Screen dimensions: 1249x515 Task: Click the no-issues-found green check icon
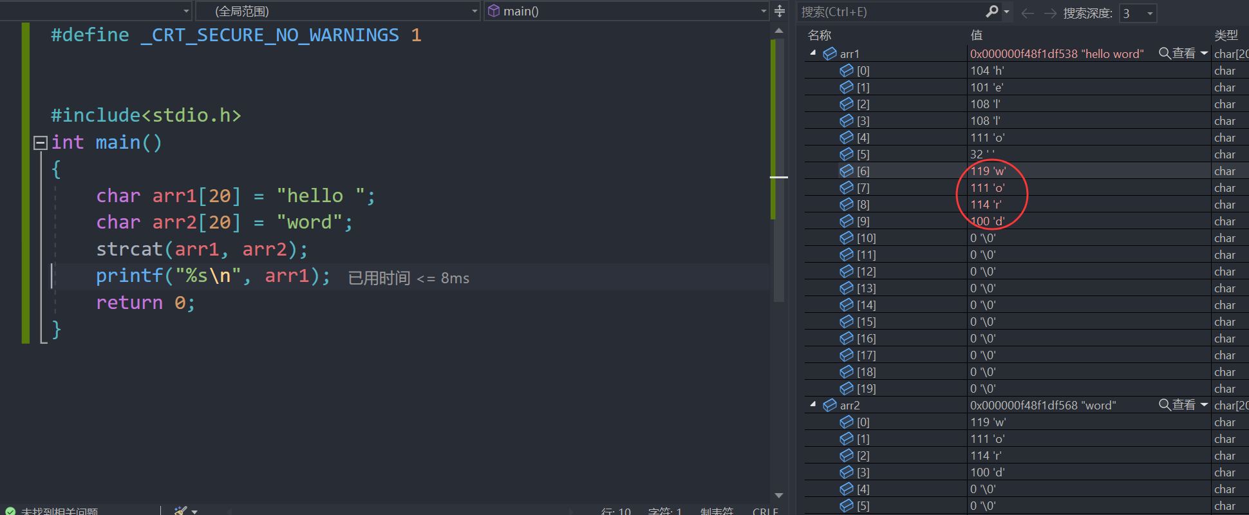click(10, 511)
